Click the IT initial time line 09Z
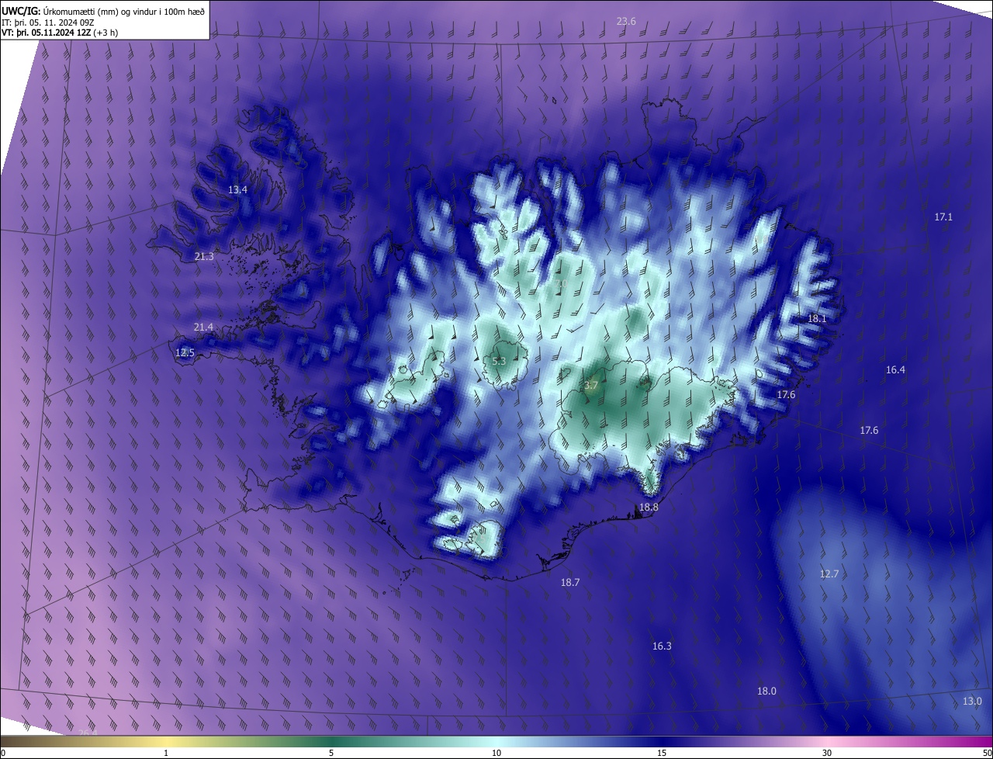This screenshot has width=993, height=759. 59,23
